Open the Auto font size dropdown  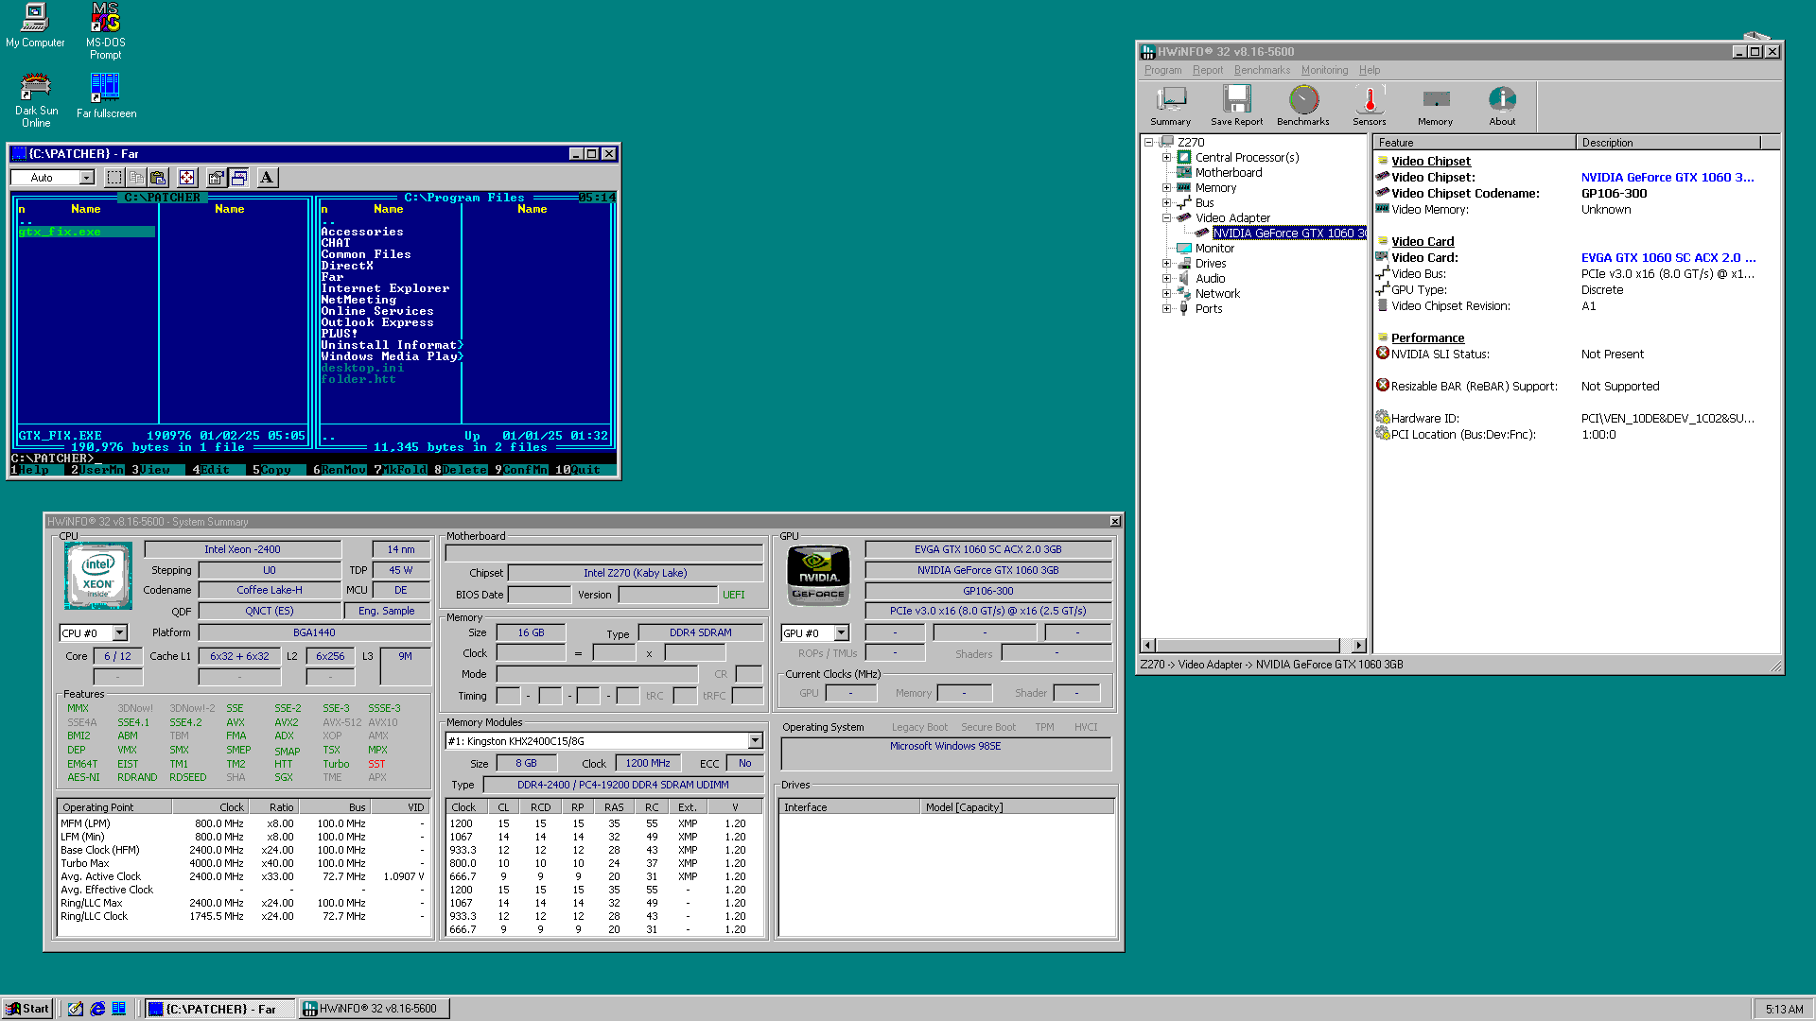[86, 178]
